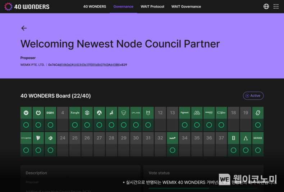Image resolution: width=284 pixels, height=192 pixels.
Task: Select the DSRV board tile
Action: click(50, 113)
